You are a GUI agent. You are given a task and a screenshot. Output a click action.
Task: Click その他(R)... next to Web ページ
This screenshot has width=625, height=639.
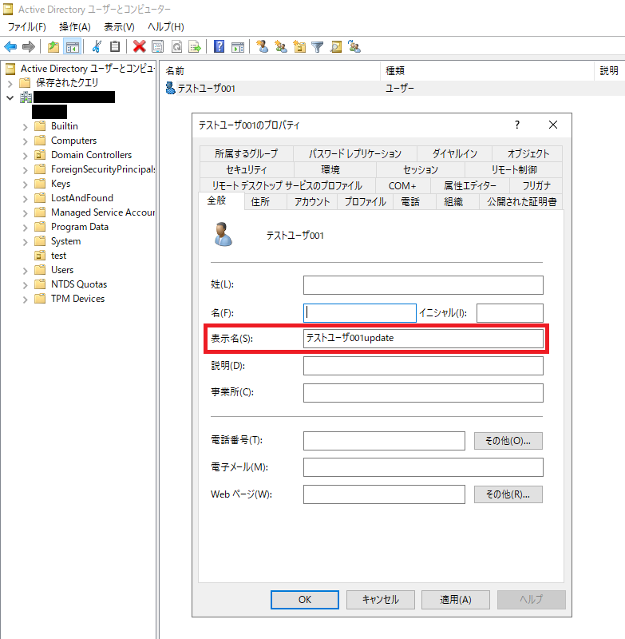click(x=508, y=494)
